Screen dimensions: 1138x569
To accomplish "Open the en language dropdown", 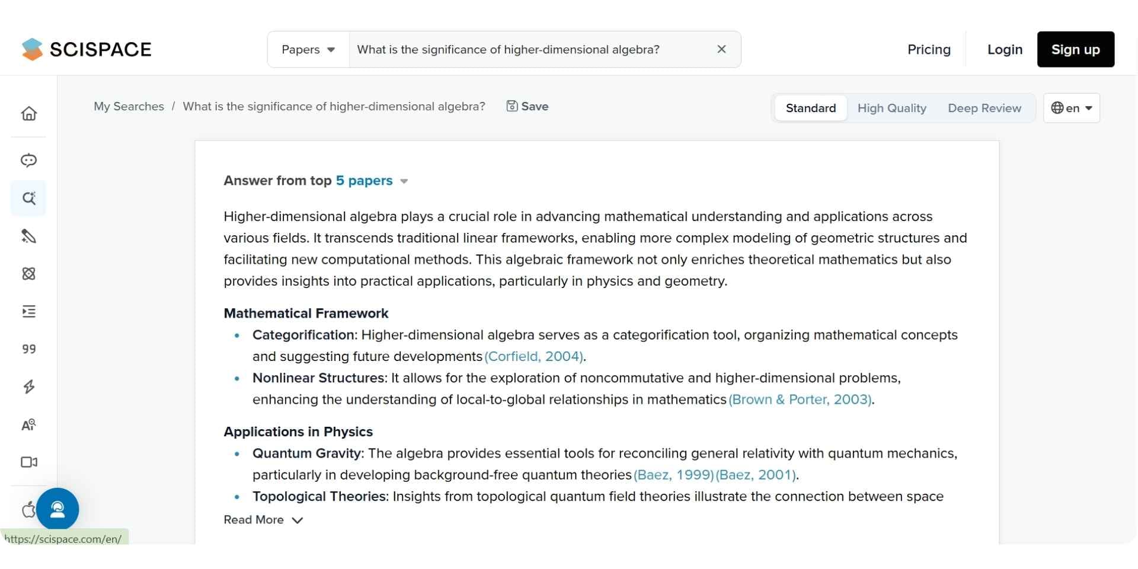I will tap(1071, 108).
